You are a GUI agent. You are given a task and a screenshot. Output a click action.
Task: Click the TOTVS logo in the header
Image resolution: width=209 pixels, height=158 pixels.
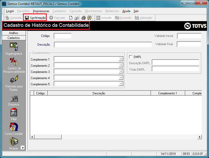[195, 26]
